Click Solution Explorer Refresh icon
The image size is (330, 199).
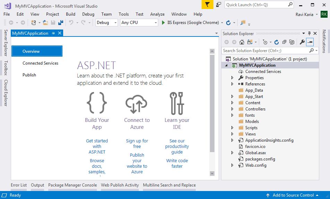coord(277,42)
